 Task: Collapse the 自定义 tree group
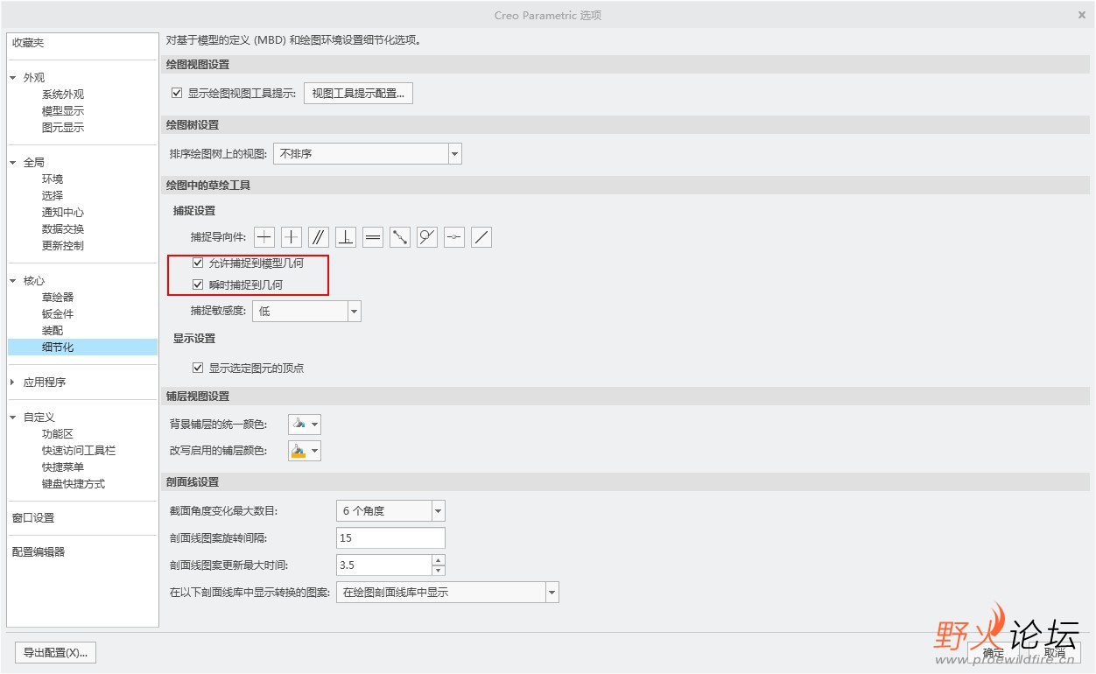tap(13, 418)
